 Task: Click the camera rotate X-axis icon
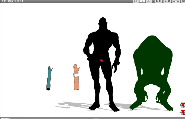click(183, 105)
